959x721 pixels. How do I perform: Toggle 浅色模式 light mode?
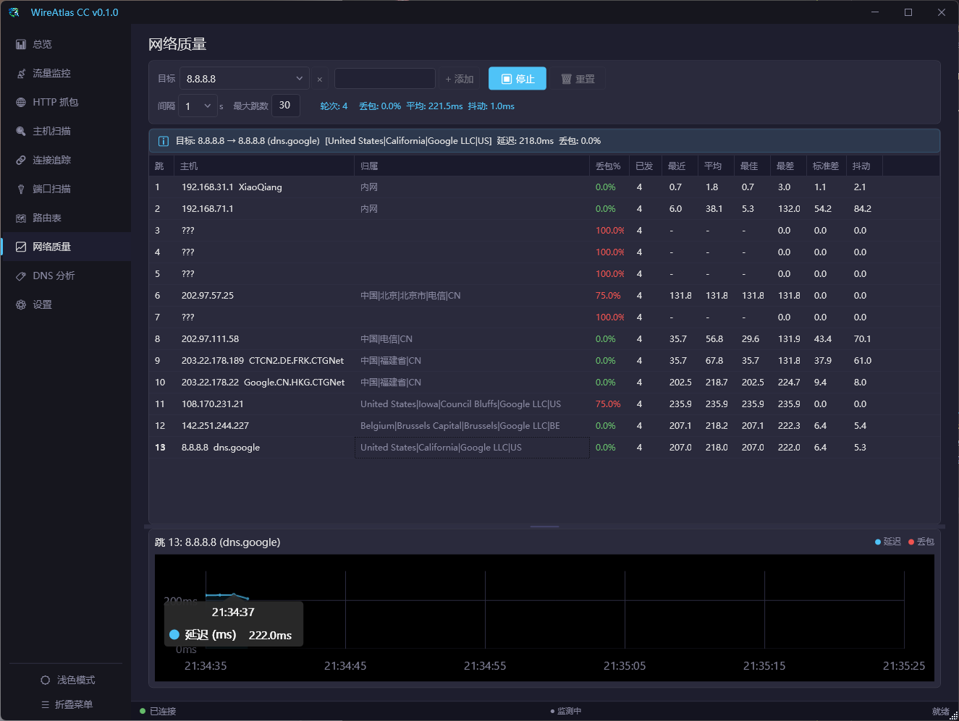click(67, 680)
